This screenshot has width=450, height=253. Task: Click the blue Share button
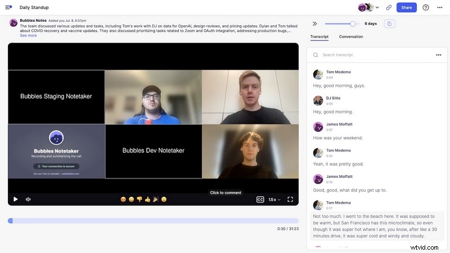tap(406, 7)
